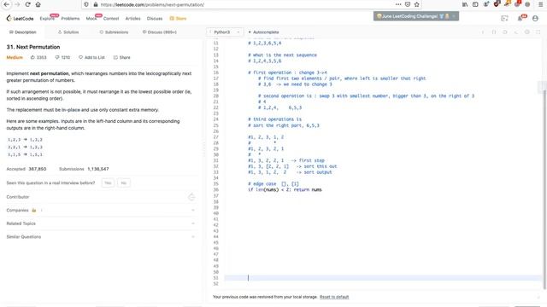Screen dimensions: 547x307
Task: Switch to the Submissions tab
Action: pyautogui.click(x=114, y=32)
